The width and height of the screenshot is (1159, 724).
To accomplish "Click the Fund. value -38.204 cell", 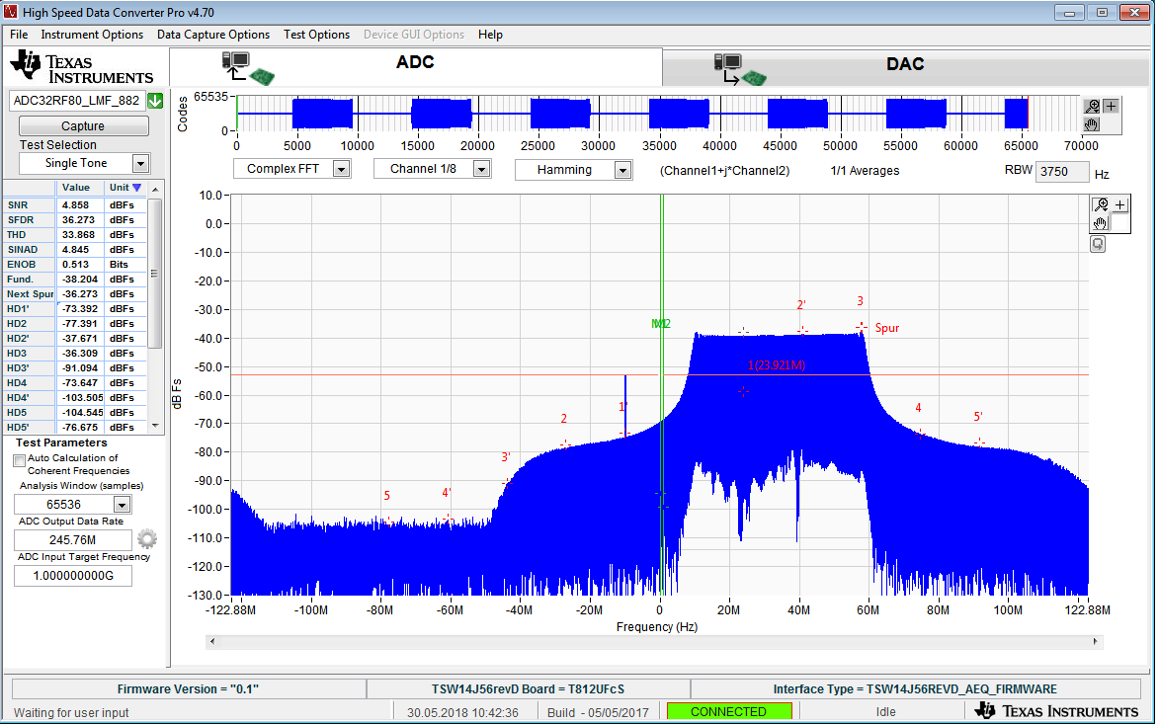I will pos(80,280).
